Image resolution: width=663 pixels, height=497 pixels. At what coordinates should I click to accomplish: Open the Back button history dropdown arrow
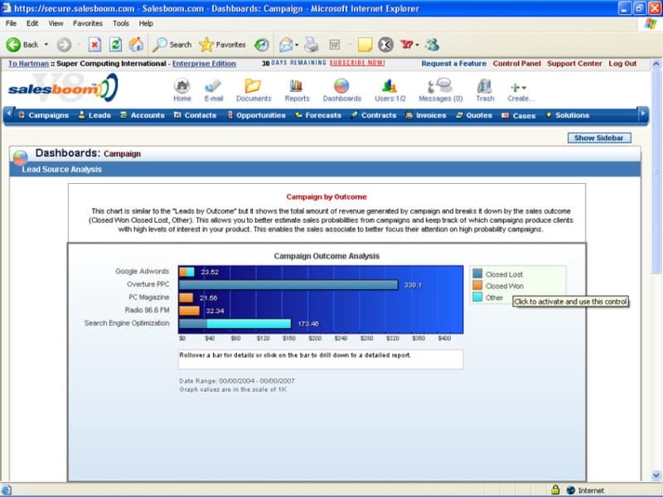[x=46, y=45]
